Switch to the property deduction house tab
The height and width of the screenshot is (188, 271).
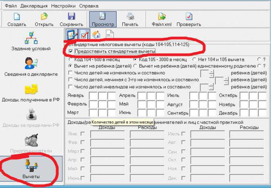click(97, 35)
